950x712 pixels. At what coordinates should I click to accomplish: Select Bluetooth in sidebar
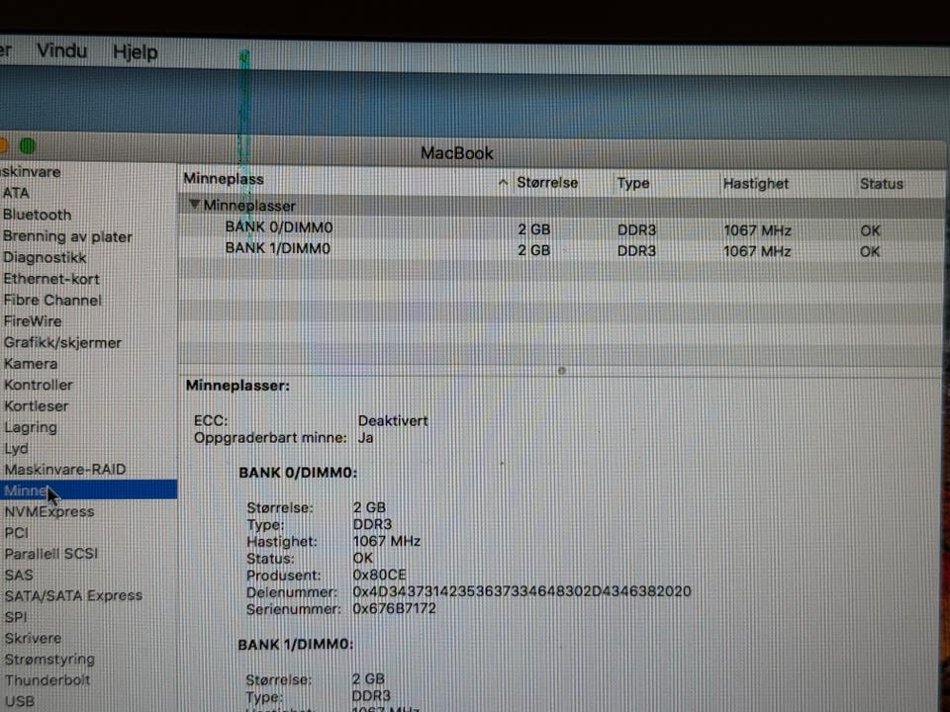click(x=37, y=215)
